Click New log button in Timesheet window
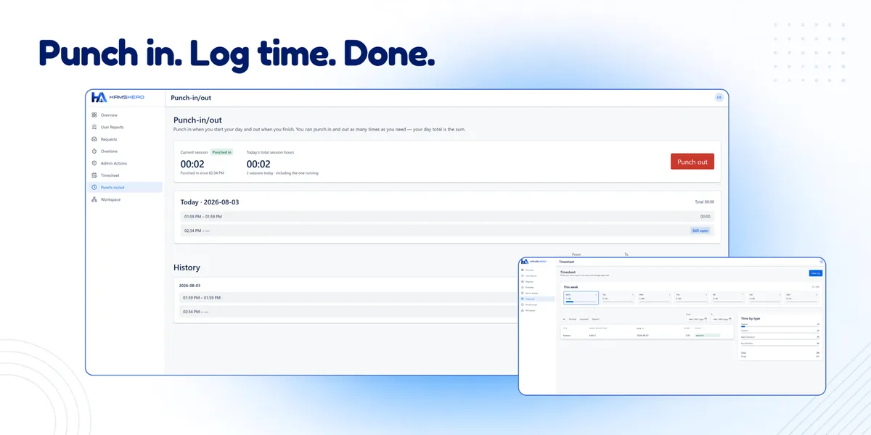 click(816, 273)
